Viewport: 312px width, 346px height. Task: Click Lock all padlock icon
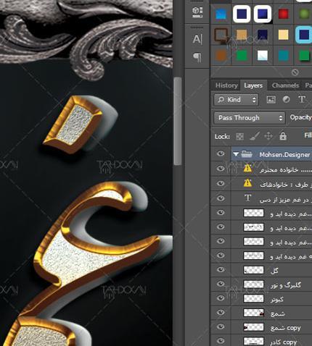[x=283, y=136]
